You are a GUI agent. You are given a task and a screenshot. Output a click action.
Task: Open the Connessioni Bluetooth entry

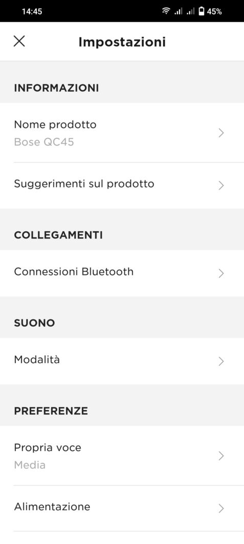(x=122, y=273)
